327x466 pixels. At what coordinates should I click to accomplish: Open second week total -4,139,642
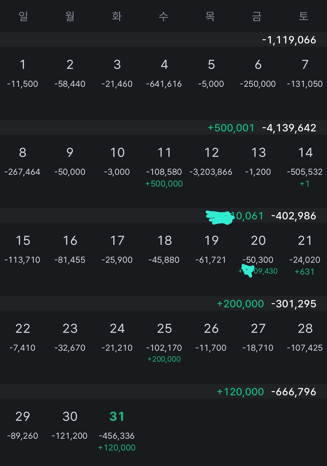(289, 128)
